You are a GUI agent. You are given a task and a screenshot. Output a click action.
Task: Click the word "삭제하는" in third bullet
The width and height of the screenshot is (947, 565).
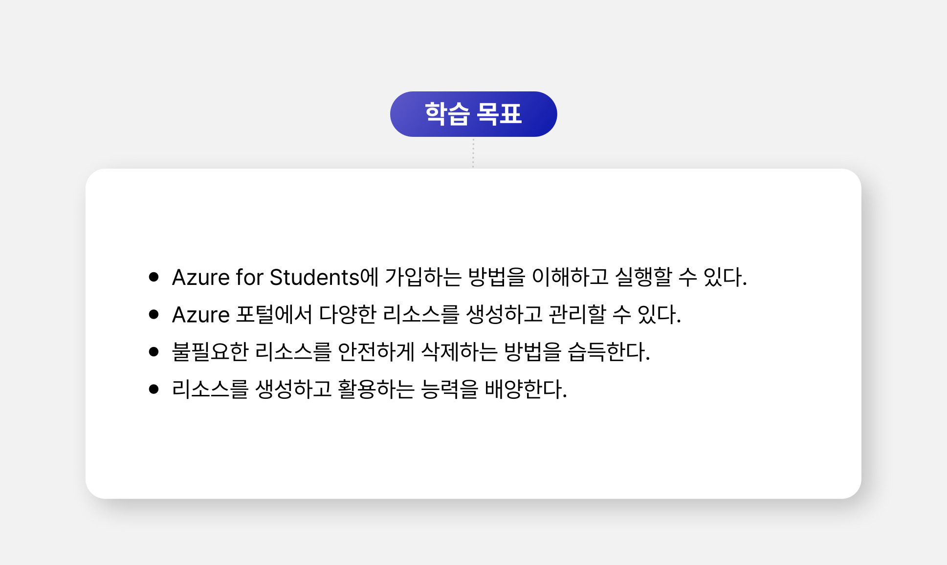tap(459, 351)
